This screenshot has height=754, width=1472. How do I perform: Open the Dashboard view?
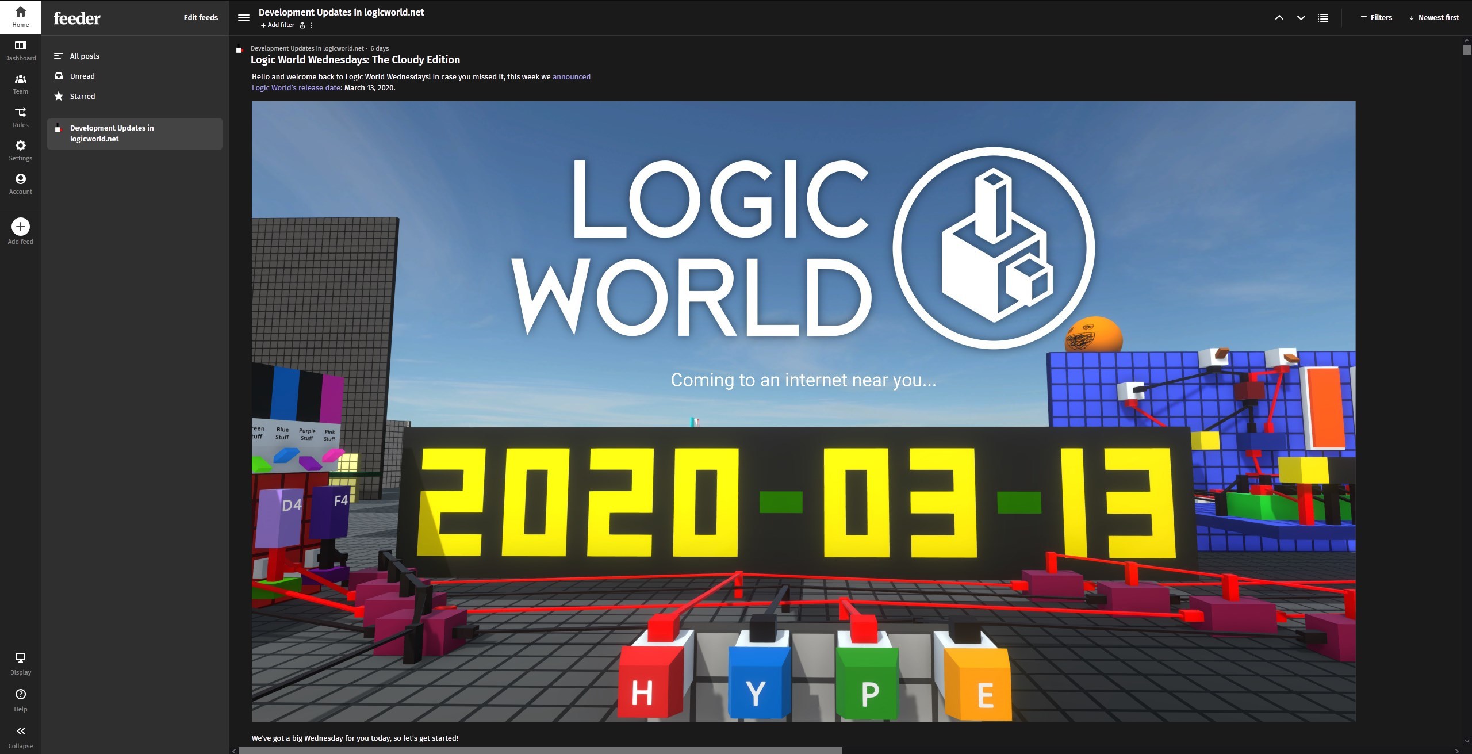[20, 50]
